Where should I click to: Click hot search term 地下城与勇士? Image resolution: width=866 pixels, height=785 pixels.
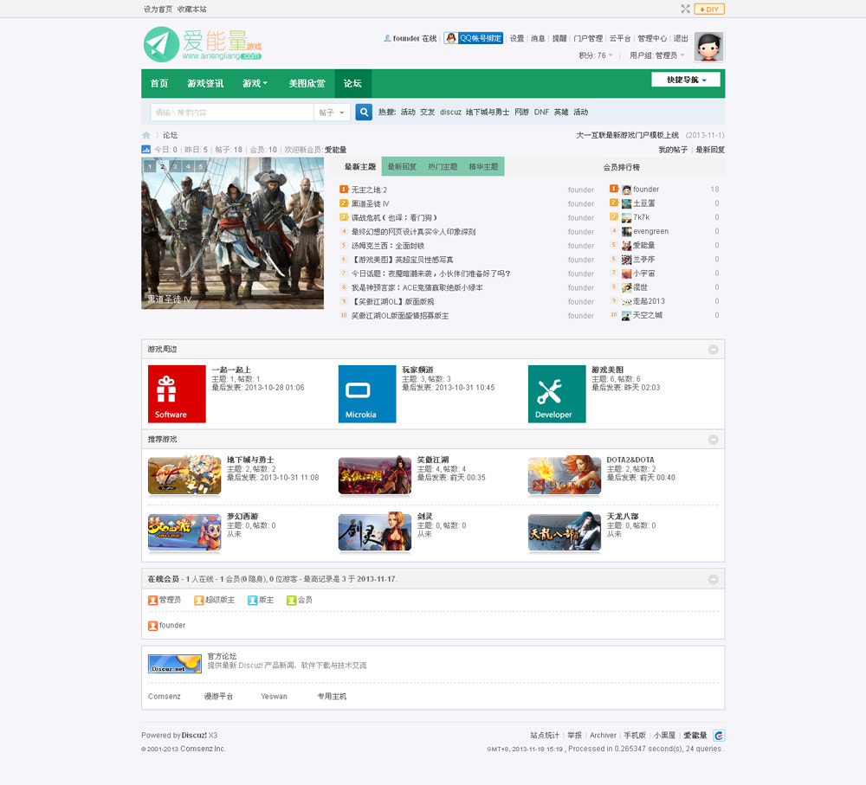click(487, 112)
